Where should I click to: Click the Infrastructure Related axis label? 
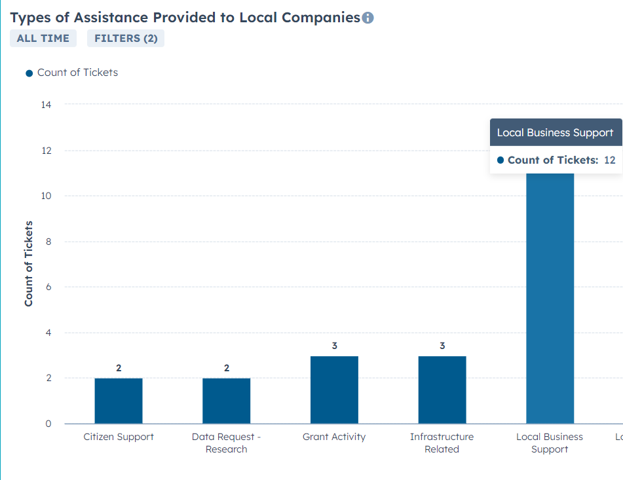(x=442, y=443)
